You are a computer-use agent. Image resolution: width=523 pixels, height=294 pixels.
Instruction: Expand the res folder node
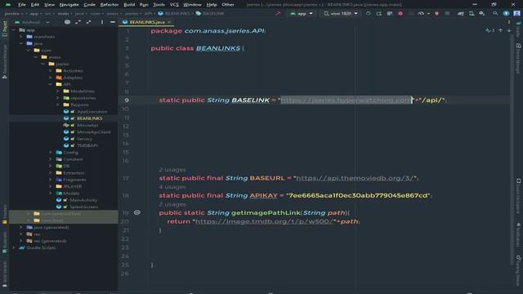21,234
